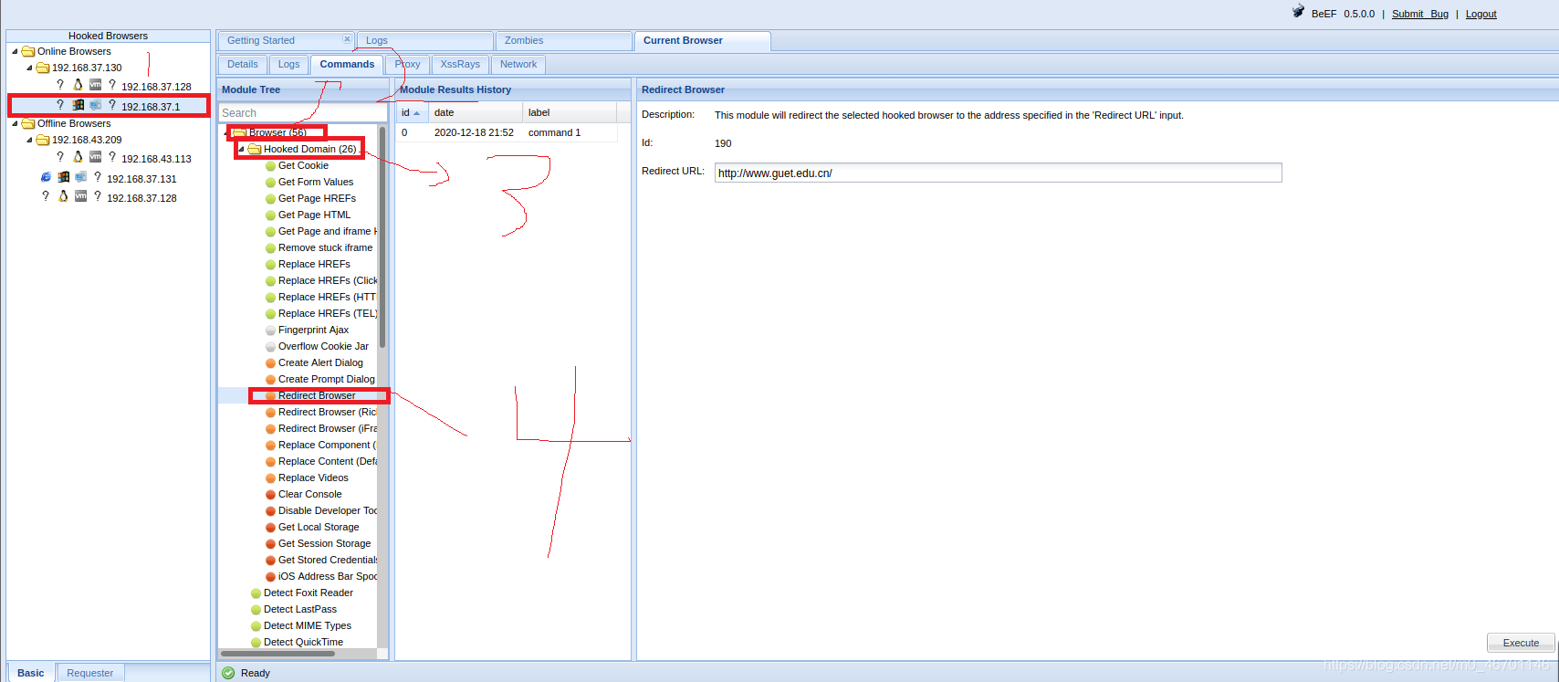Click grey dot icon of Fingerprint Ajax
Screen dimensions: 1559x682
coord(270,331)
